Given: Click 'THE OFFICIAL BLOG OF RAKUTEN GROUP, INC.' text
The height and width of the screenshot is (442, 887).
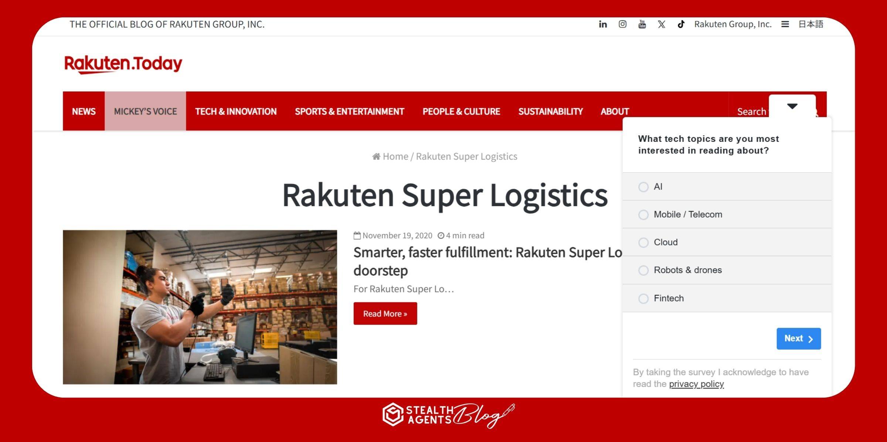Looking at the screenshot, I should coord(167,24).
